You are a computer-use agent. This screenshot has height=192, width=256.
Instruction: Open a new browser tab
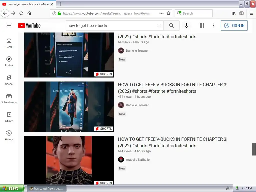click(x=60, y=4)
